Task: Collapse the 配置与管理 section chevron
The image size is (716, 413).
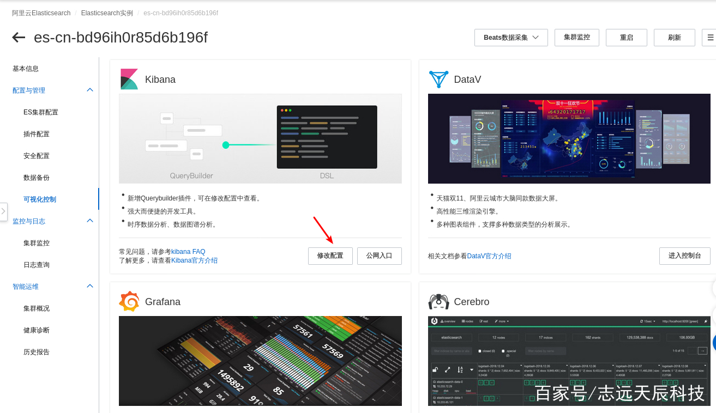Action: tap(90, 90)
